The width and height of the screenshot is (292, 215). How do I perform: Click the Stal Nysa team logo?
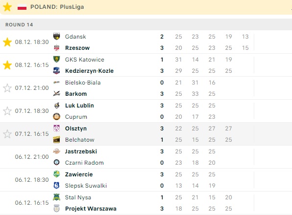pos(57,197)
